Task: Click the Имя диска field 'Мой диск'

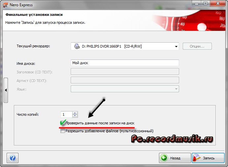Action: [x=125, y=63]
